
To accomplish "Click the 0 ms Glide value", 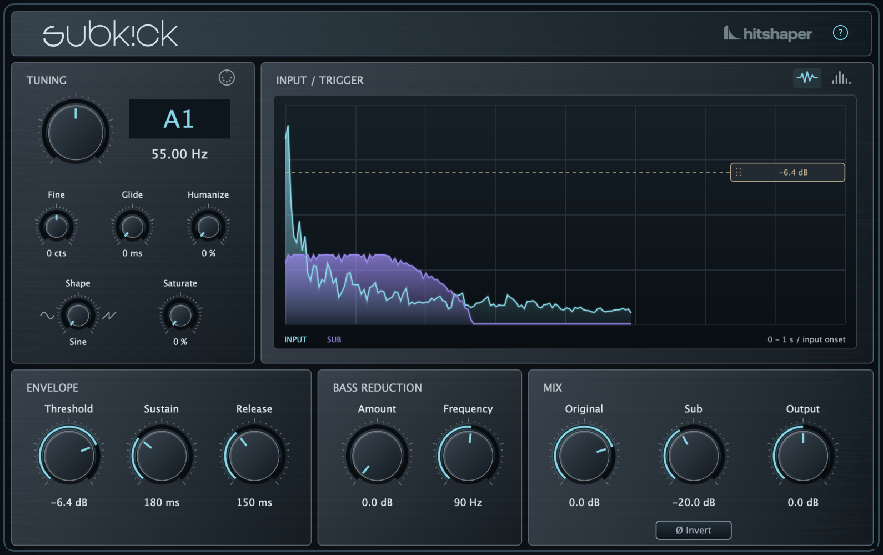I will click(132, 253).
